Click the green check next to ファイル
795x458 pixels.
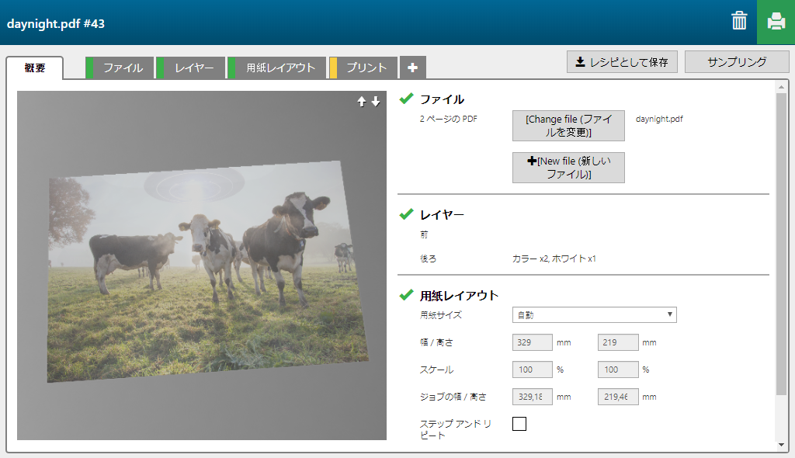pos(406,99)
